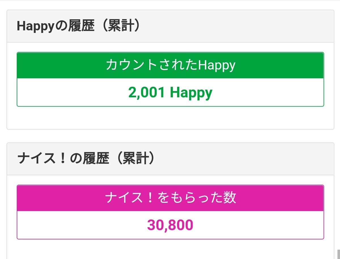Click （累計） in the ナイス！ history heading
340x259 pixels.
pyautogui.click(x=133, y=159)
